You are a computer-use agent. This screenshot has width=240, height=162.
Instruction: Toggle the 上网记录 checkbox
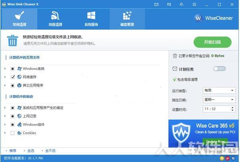(13, 116)
